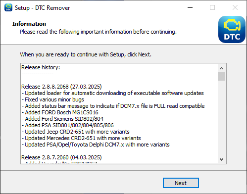
Task: Click the 'Updated Mercedes CRD2-651' line
Action: click(81, 138)
